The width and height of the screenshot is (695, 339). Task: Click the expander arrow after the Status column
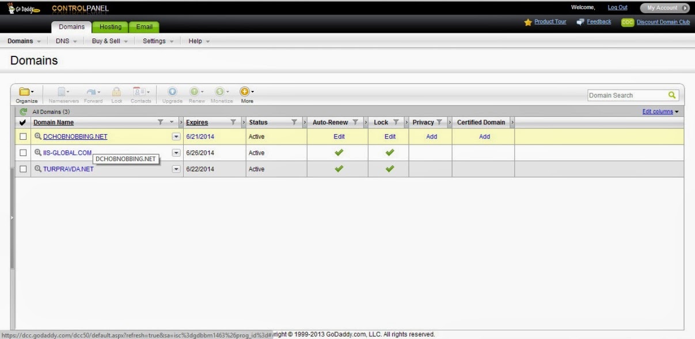(304, 122)
